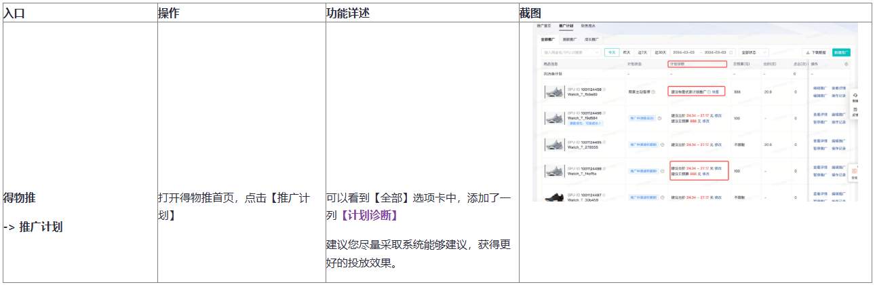Open Watch_T_fb9a89 product thumbnail

(554, 92)
